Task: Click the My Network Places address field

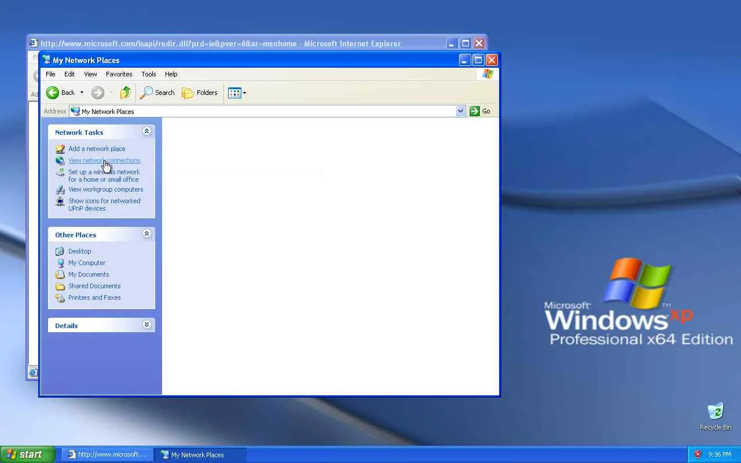Action: tap(267, 111)
